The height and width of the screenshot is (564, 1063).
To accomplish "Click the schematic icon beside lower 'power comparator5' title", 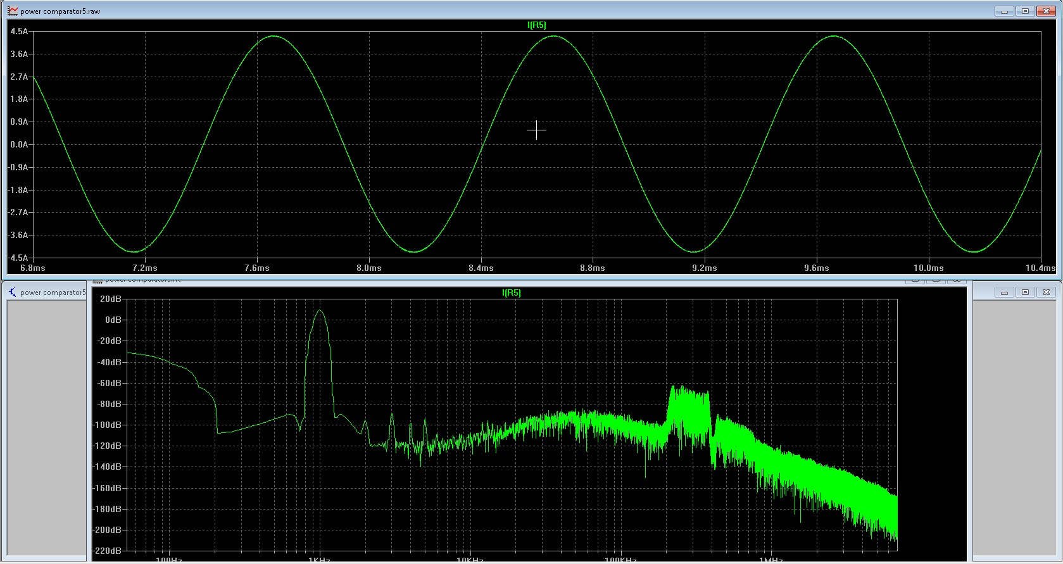I will pos(12,292).
